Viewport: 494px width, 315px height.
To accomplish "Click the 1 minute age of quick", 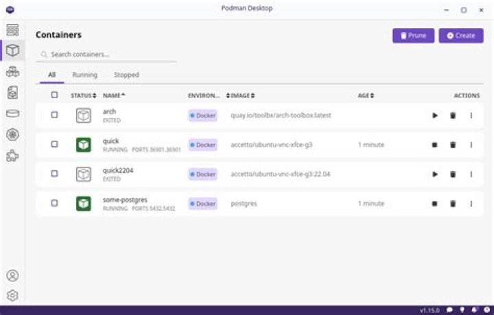I will click(371, 145).
